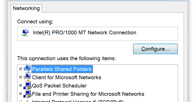Click the 'This connection uses the following items' label
This screenshot has width=195, height=102.
67,58
